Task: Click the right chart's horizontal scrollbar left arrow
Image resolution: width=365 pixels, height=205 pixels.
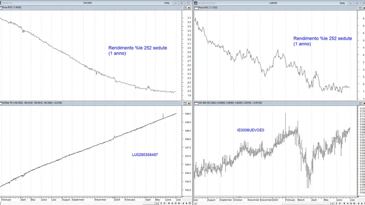Action: tap(196, 203)
